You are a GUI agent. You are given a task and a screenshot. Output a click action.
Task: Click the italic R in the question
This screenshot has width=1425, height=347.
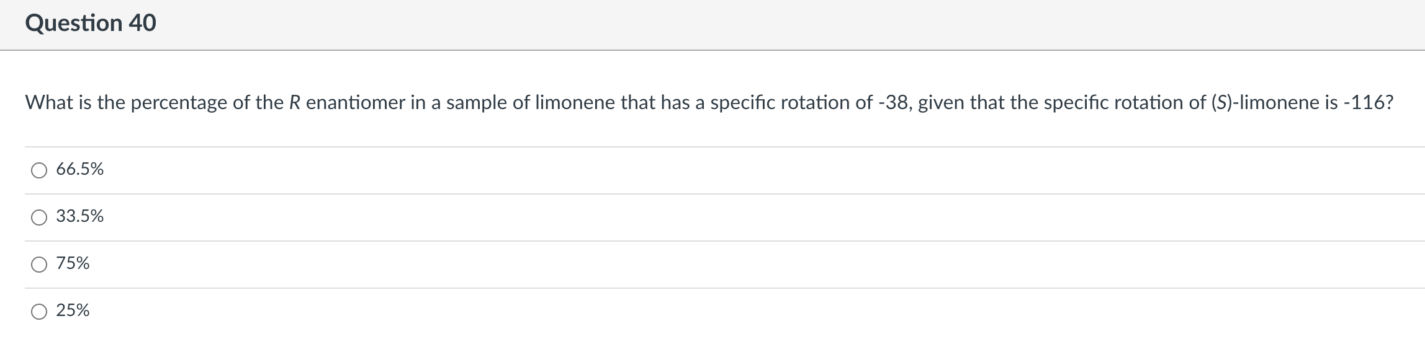(295, 103)
